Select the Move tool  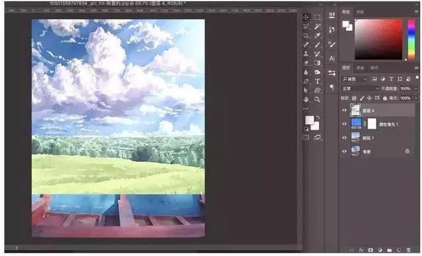click(x=306, y=18)
